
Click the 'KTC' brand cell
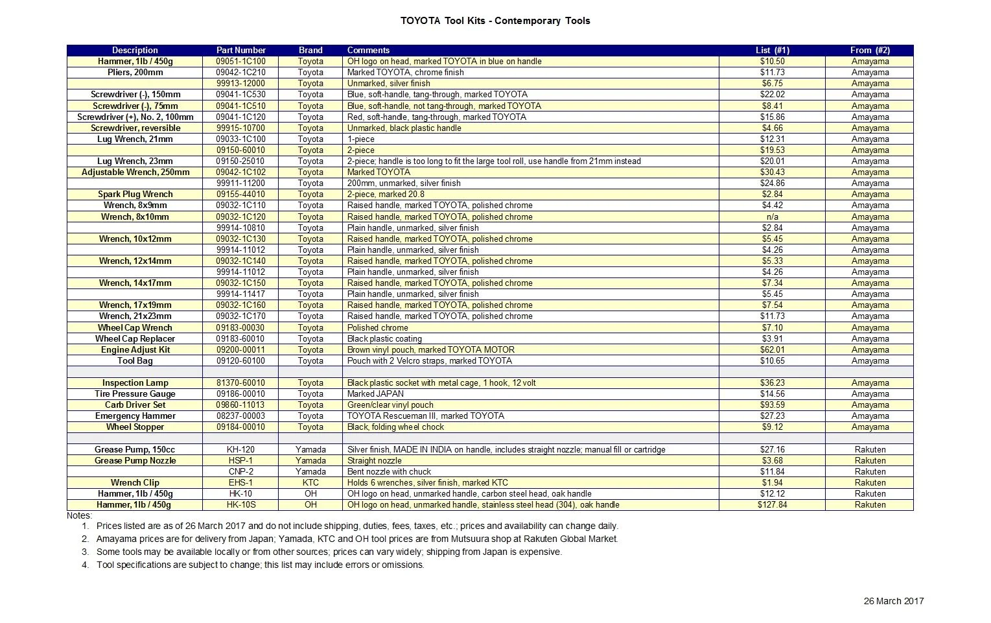point(310,482)
